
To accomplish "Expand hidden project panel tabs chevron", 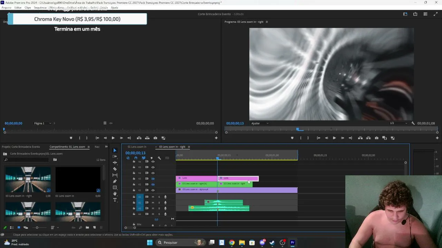I will pos(106,147).
